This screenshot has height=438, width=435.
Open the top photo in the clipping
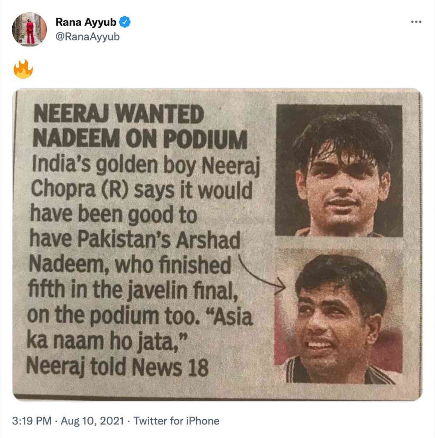pyautogui.click(x=339, y=170)
